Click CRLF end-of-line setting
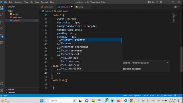 click(152, 96)
